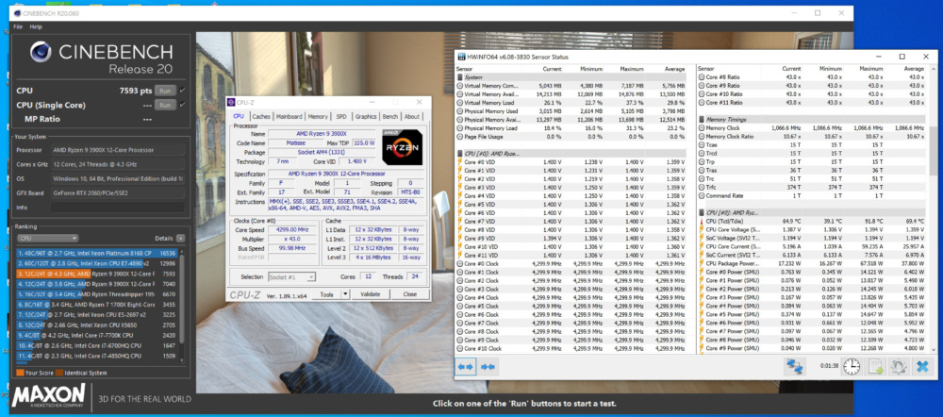
Task: Click the blue X close sensors icon
Action: pos(921,366)
